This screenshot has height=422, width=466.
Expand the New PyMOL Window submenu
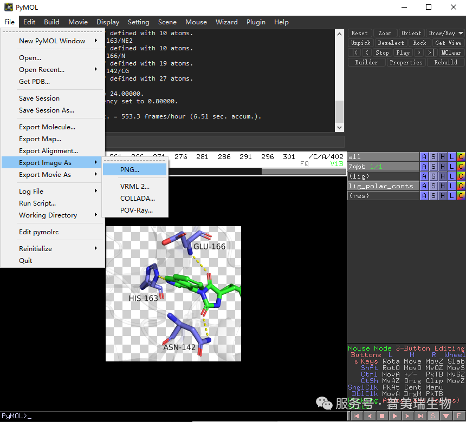click(x=53, y=41)
